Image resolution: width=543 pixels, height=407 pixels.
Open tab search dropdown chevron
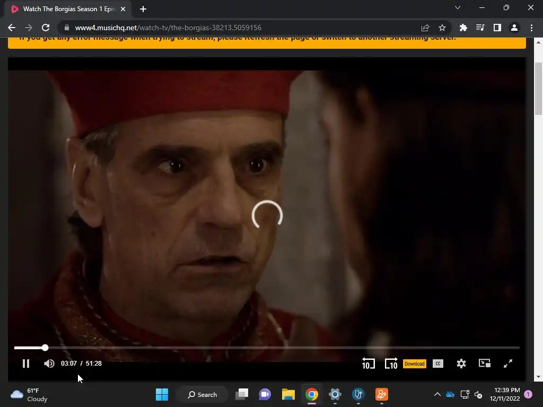[458, 7]
